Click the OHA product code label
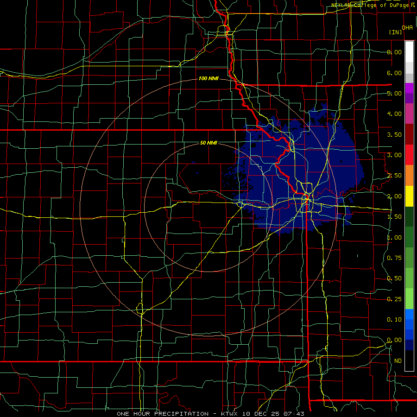The height and width of the screenshot is (417, 417). click(407, 28)
